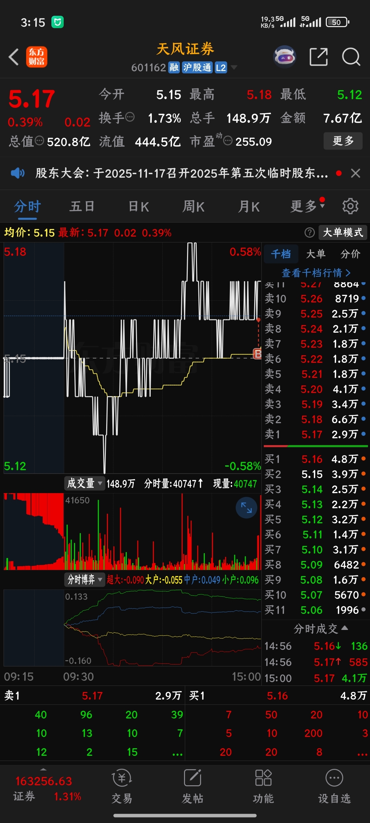The width and height of the screenshot is (370, 823).
Task: Tap the 买5 5.12 order row
Action: (x=315, y=519)
